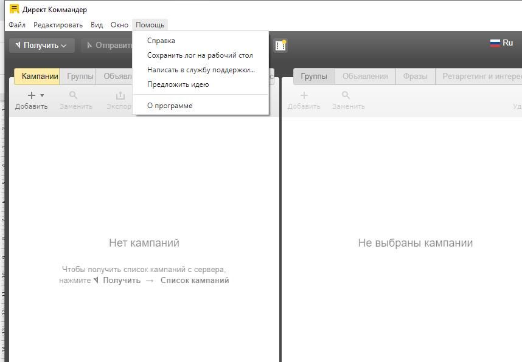Close the Помощь menu

[150, 25]
